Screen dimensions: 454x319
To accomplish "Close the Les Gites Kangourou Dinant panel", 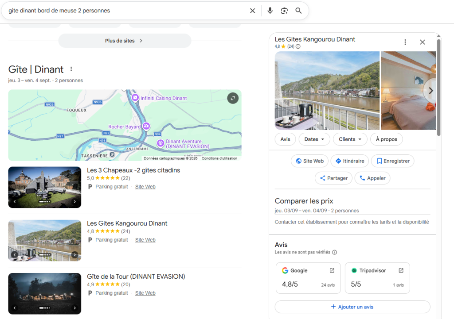I will [x=423, y=42].
